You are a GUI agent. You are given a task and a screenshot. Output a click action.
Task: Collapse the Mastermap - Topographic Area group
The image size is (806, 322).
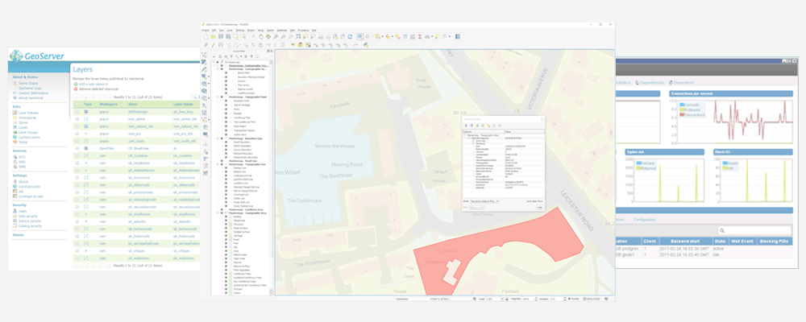coord(218,213)
